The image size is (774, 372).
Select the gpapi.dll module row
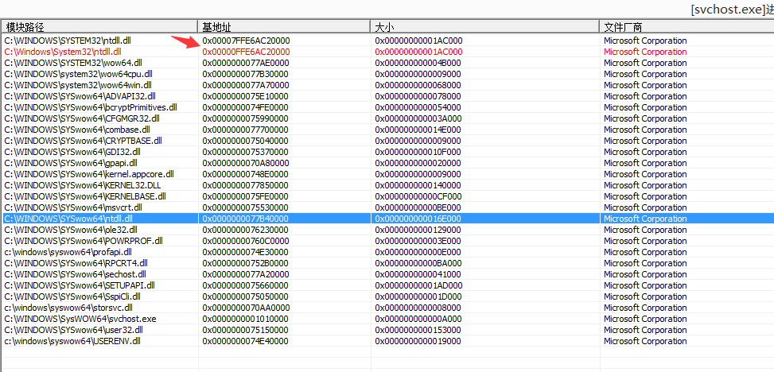[388, 163]
